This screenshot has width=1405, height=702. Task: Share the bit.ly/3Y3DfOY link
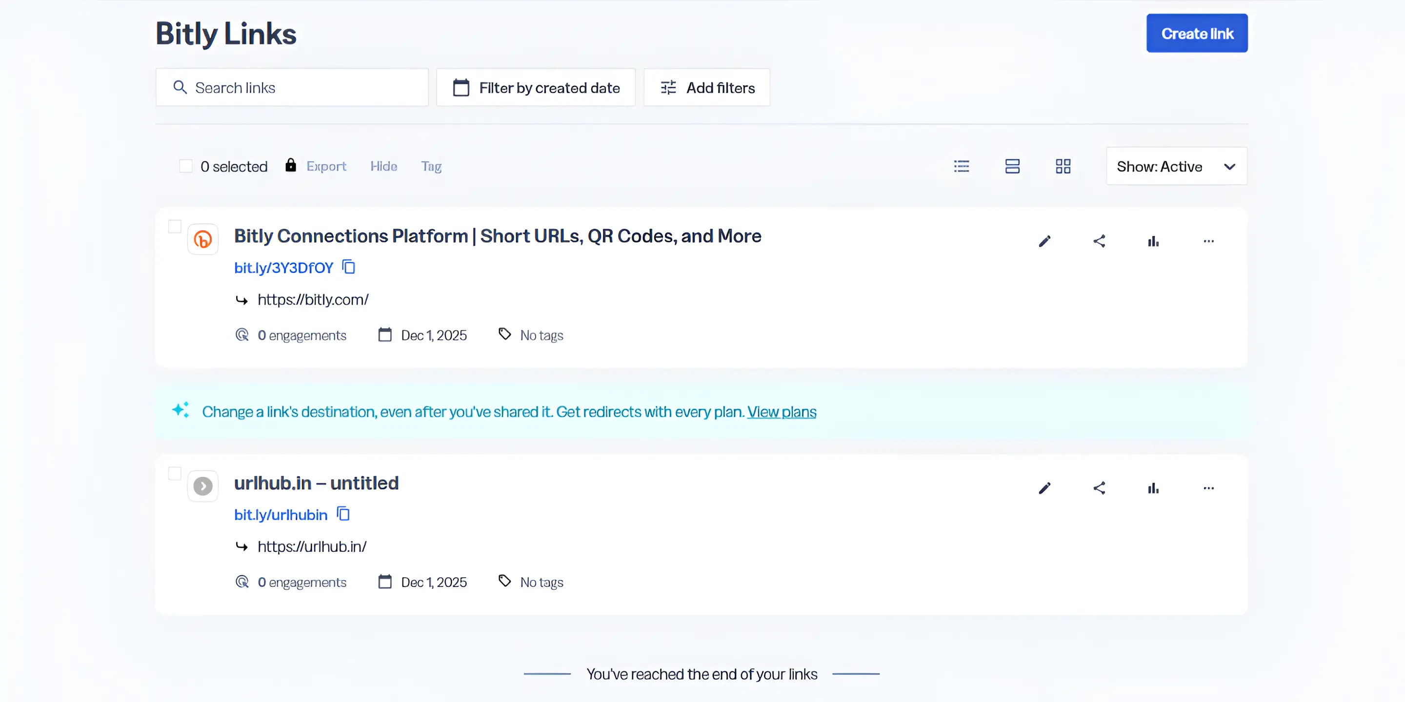[1099, 241]
